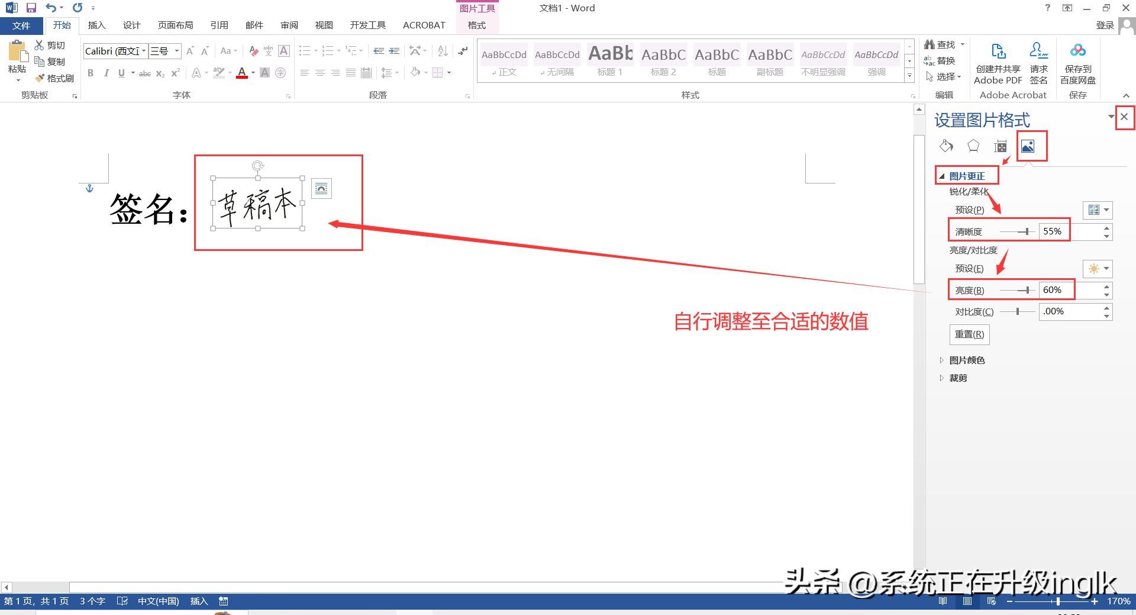Increase paragraph indent
Screen dimensions: 1136x615
tap(394, 51)
